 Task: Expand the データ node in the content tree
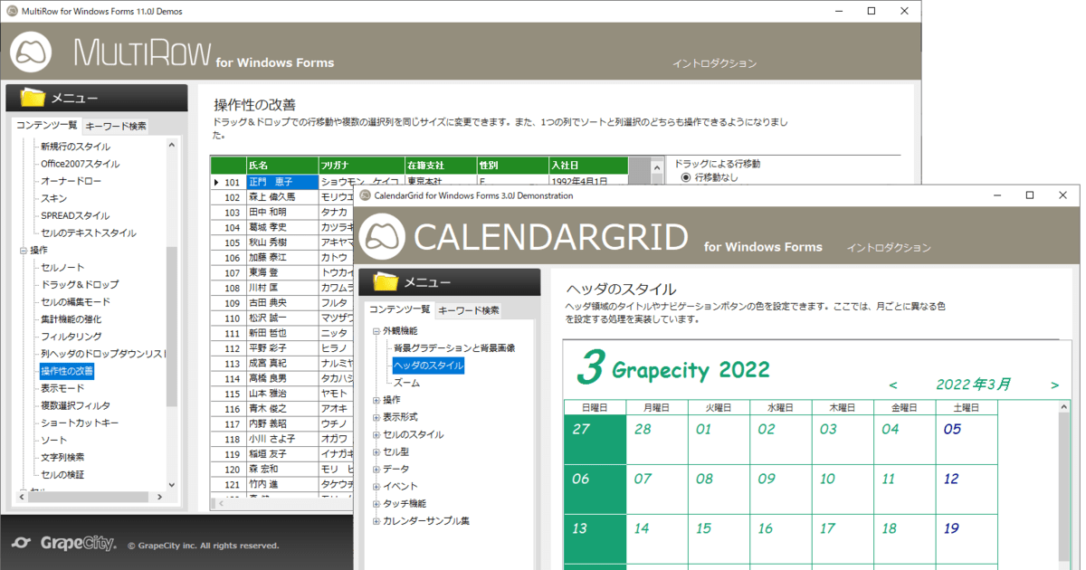[x=375, y=468]
